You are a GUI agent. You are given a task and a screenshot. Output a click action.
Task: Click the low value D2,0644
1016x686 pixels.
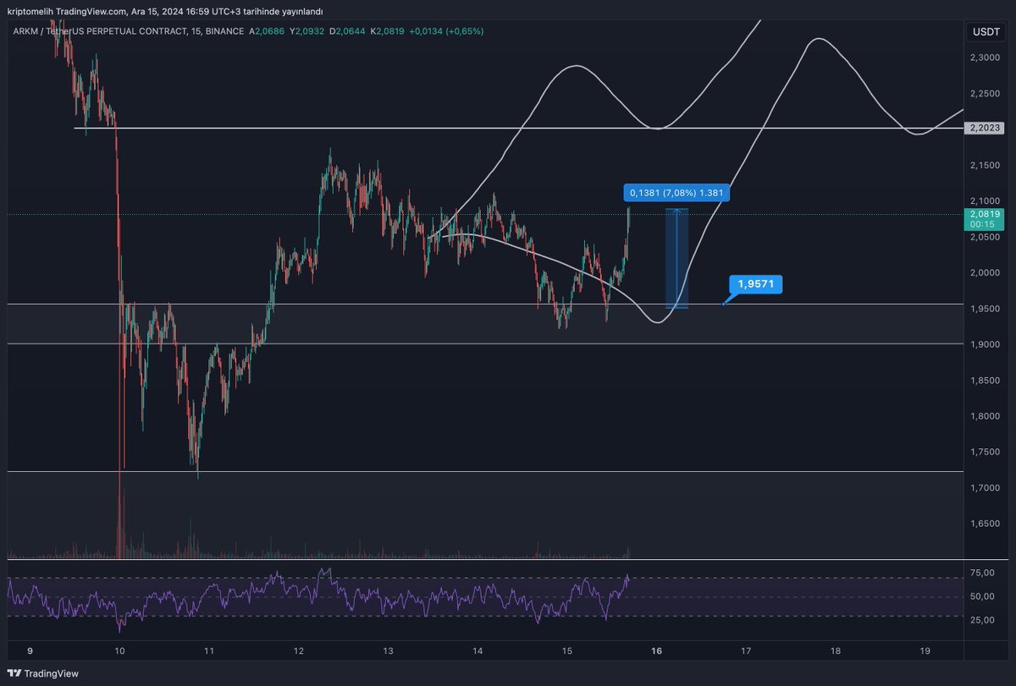348,31
